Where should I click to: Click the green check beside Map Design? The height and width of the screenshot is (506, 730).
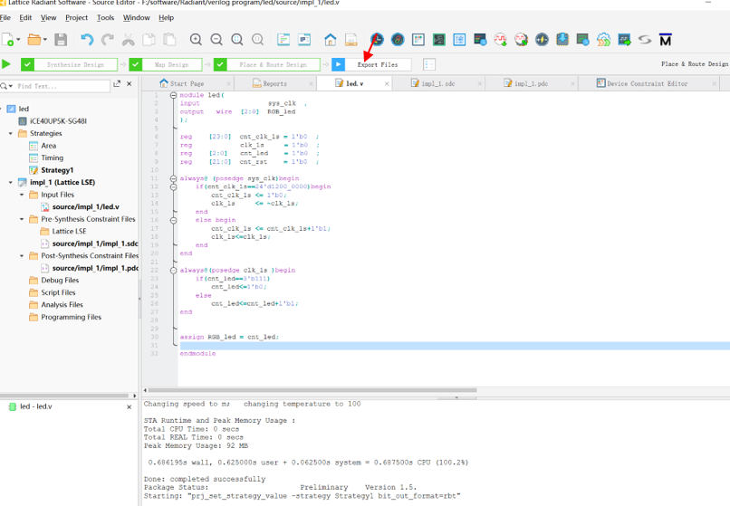[x=136, y=64]
